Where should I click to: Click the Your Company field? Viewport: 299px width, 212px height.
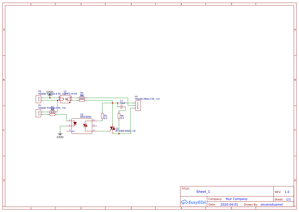[236, 199]
